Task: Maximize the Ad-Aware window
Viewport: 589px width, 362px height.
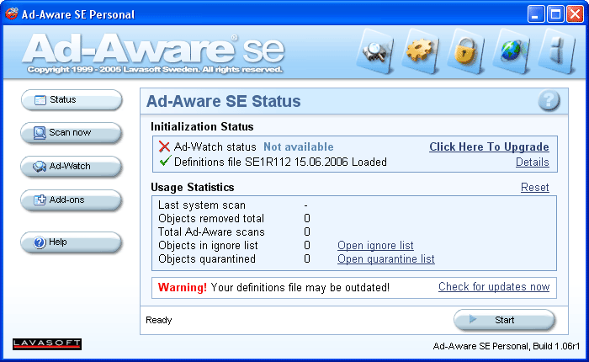Action: point(555,14)
